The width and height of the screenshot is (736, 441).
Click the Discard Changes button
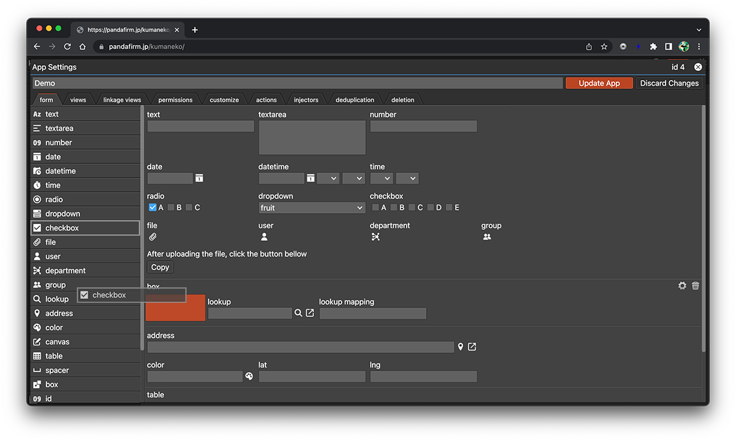point(669,83)
